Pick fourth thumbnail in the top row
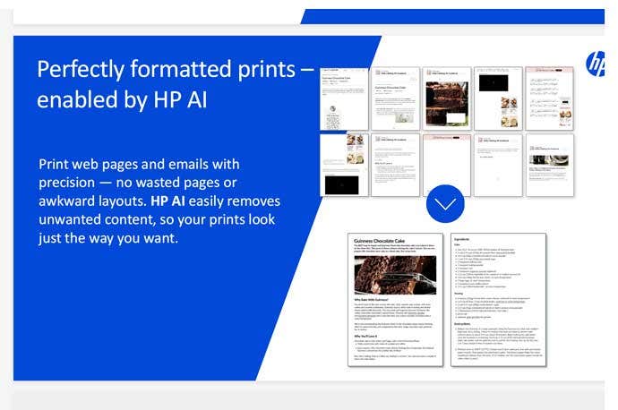This screenshot has width=618, height=410. (497, 98)
